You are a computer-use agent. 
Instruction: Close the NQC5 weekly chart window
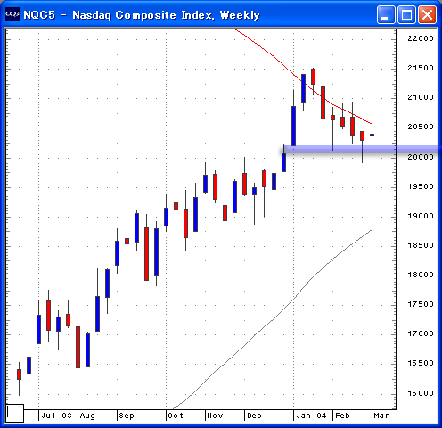coord(427,14)
